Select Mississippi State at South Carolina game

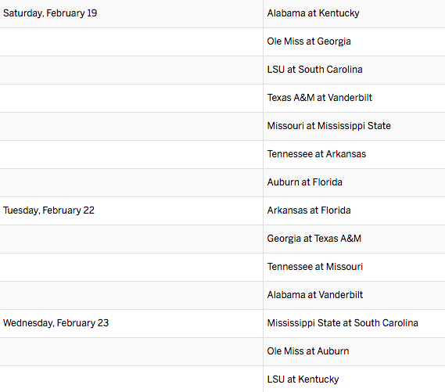pyautogui.click(x=343, y=323)
